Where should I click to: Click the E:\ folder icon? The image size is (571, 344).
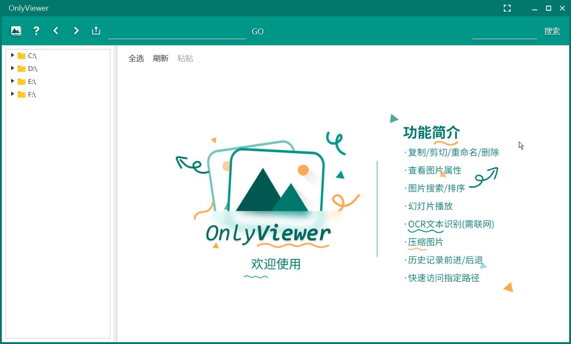click(22, 81)
